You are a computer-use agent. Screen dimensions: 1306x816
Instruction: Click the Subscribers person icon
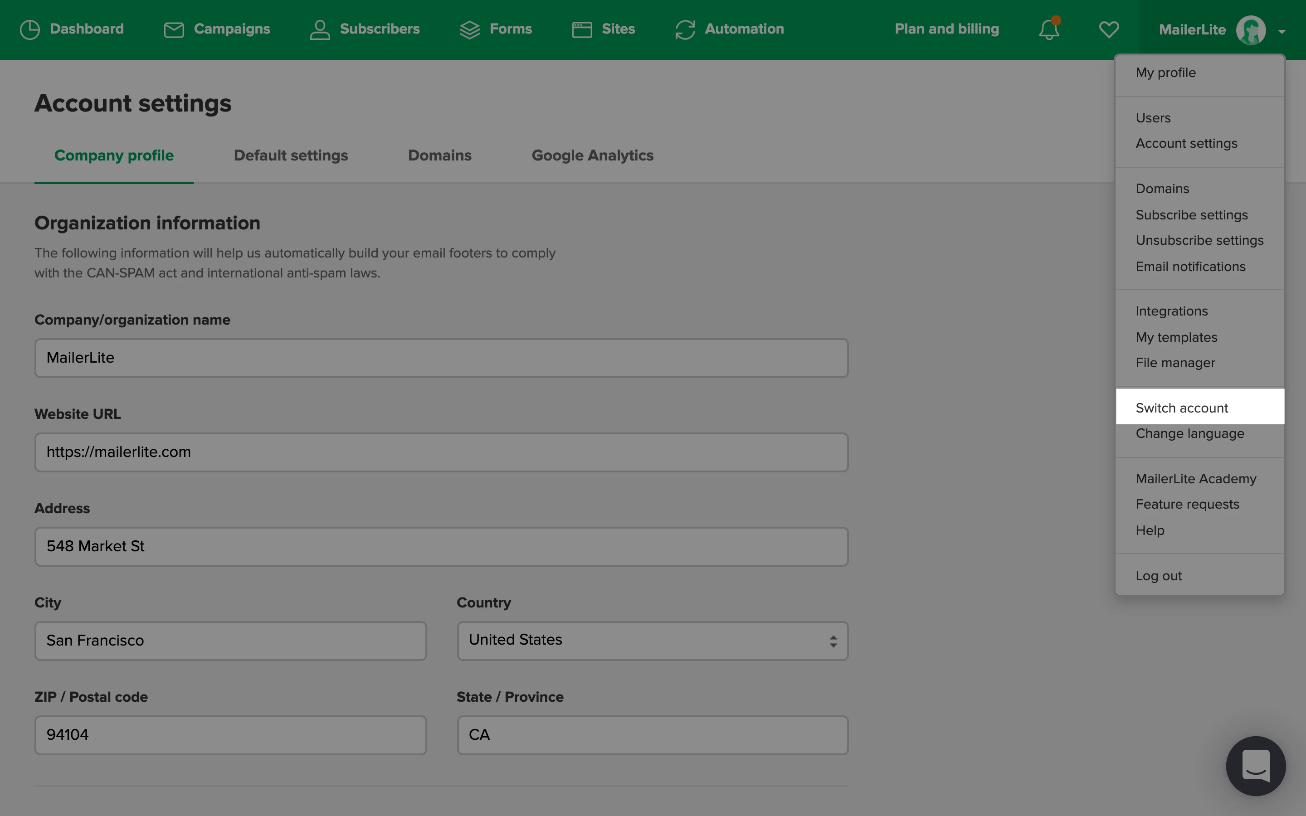(x=320, y=29)
